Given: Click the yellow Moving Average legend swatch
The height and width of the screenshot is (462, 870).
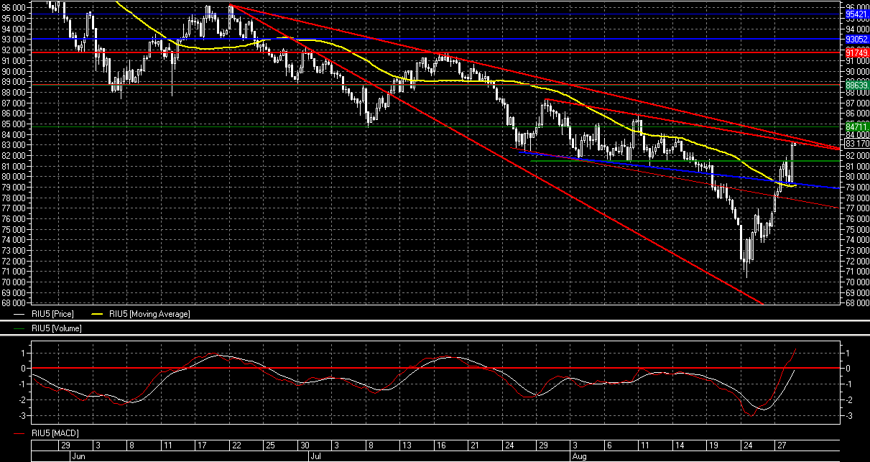Looking at the screenshot, I should click(x=96, y=314).
